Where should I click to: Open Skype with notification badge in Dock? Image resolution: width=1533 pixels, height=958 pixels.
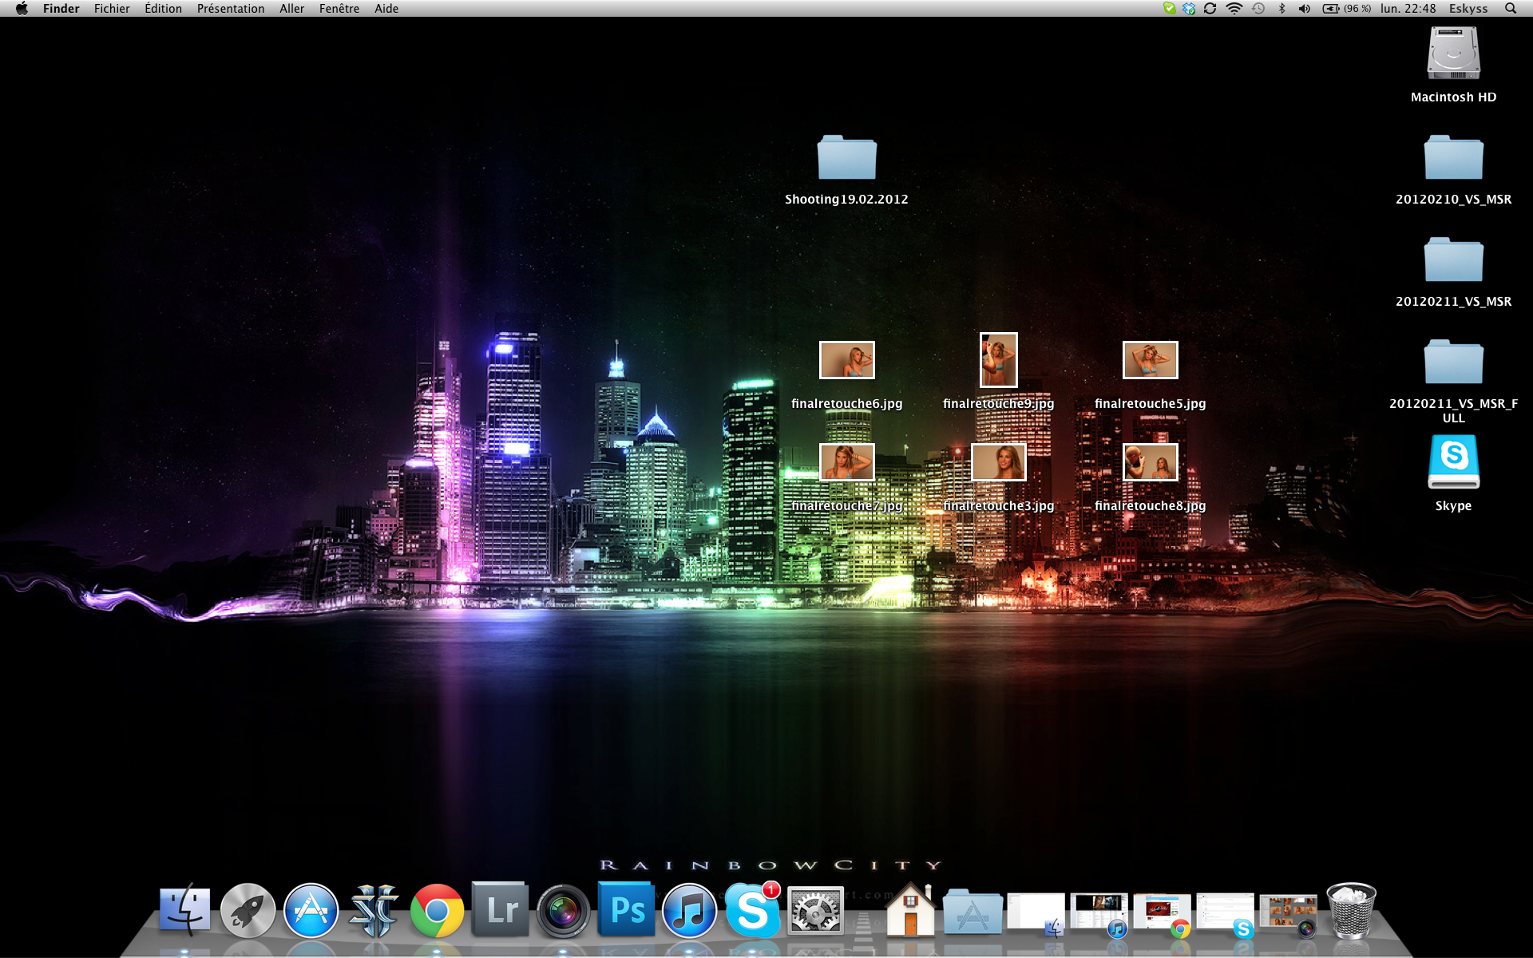pos(752,910)
